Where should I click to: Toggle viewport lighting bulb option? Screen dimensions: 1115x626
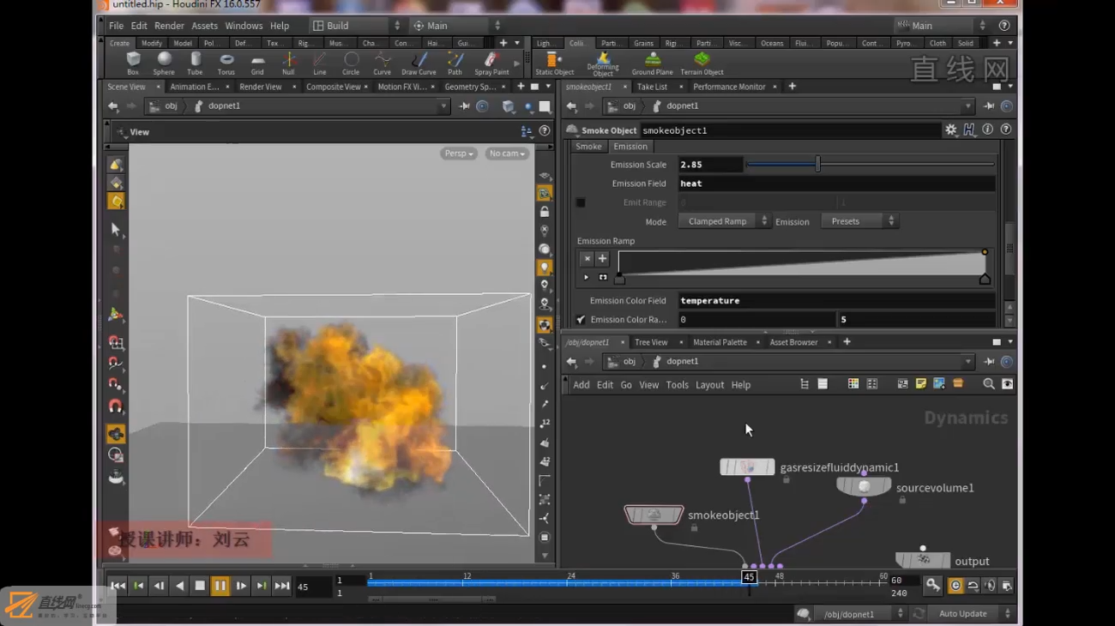(544, 268)
